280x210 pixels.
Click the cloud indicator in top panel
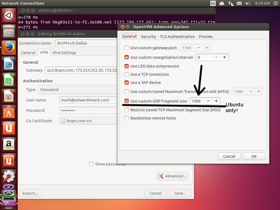click(x=221, y=3)
